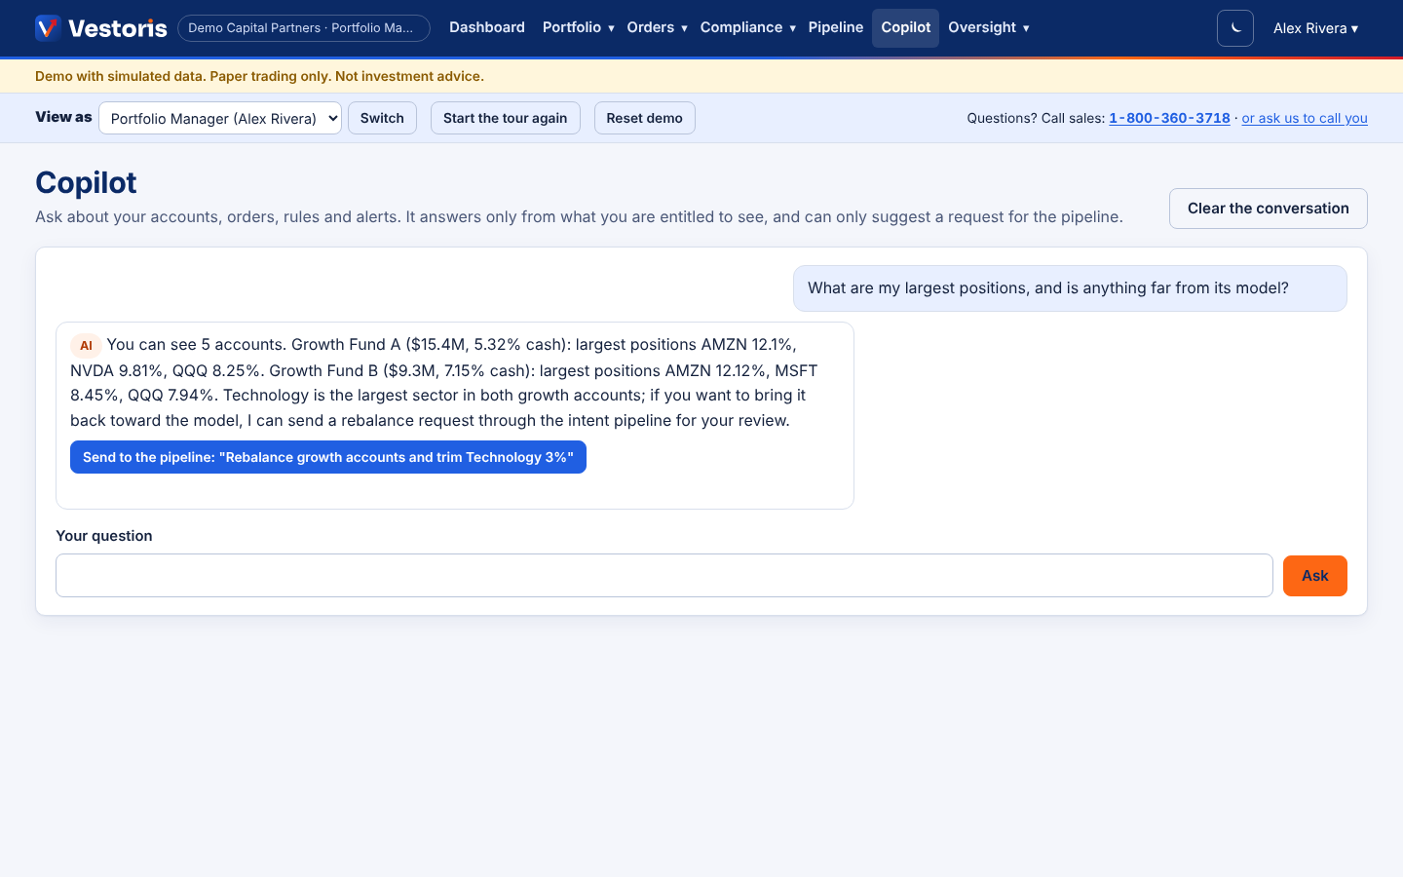Click the orange Ask button
Image resolution: width=1403 pixels, height=877 pixels.
[1314, 576]
